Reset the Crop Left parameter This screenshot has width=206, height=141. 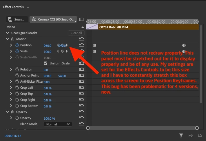click(82, 88)
